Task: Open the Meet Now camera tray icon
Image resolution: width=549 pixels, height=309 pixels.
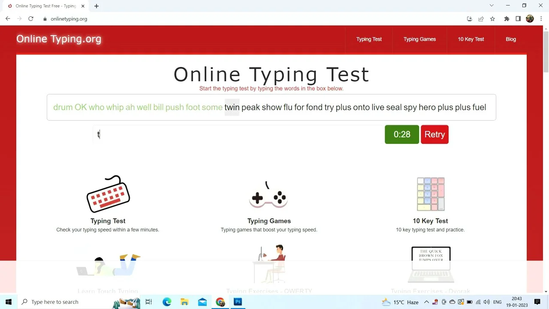Action: click(444, 302)
